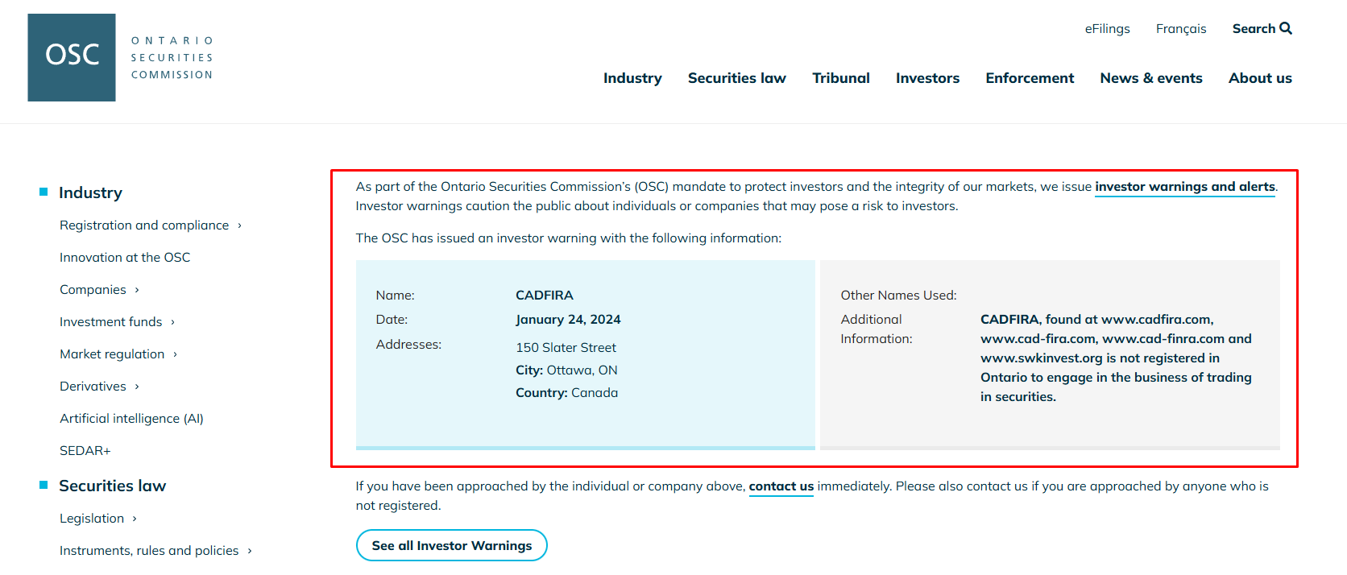Image resolution: width=1347 pixels, height=575 pixels.
Task: Select Artificial intelligence (AI) sidebar item
Action: 131,419
